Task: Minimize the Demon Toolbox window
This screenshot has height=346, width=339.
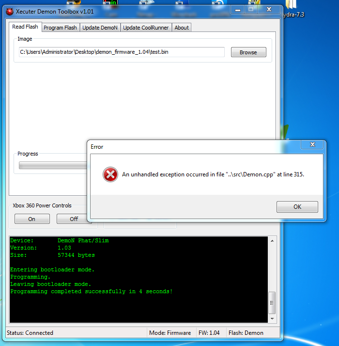Action: tap(238, 10)
